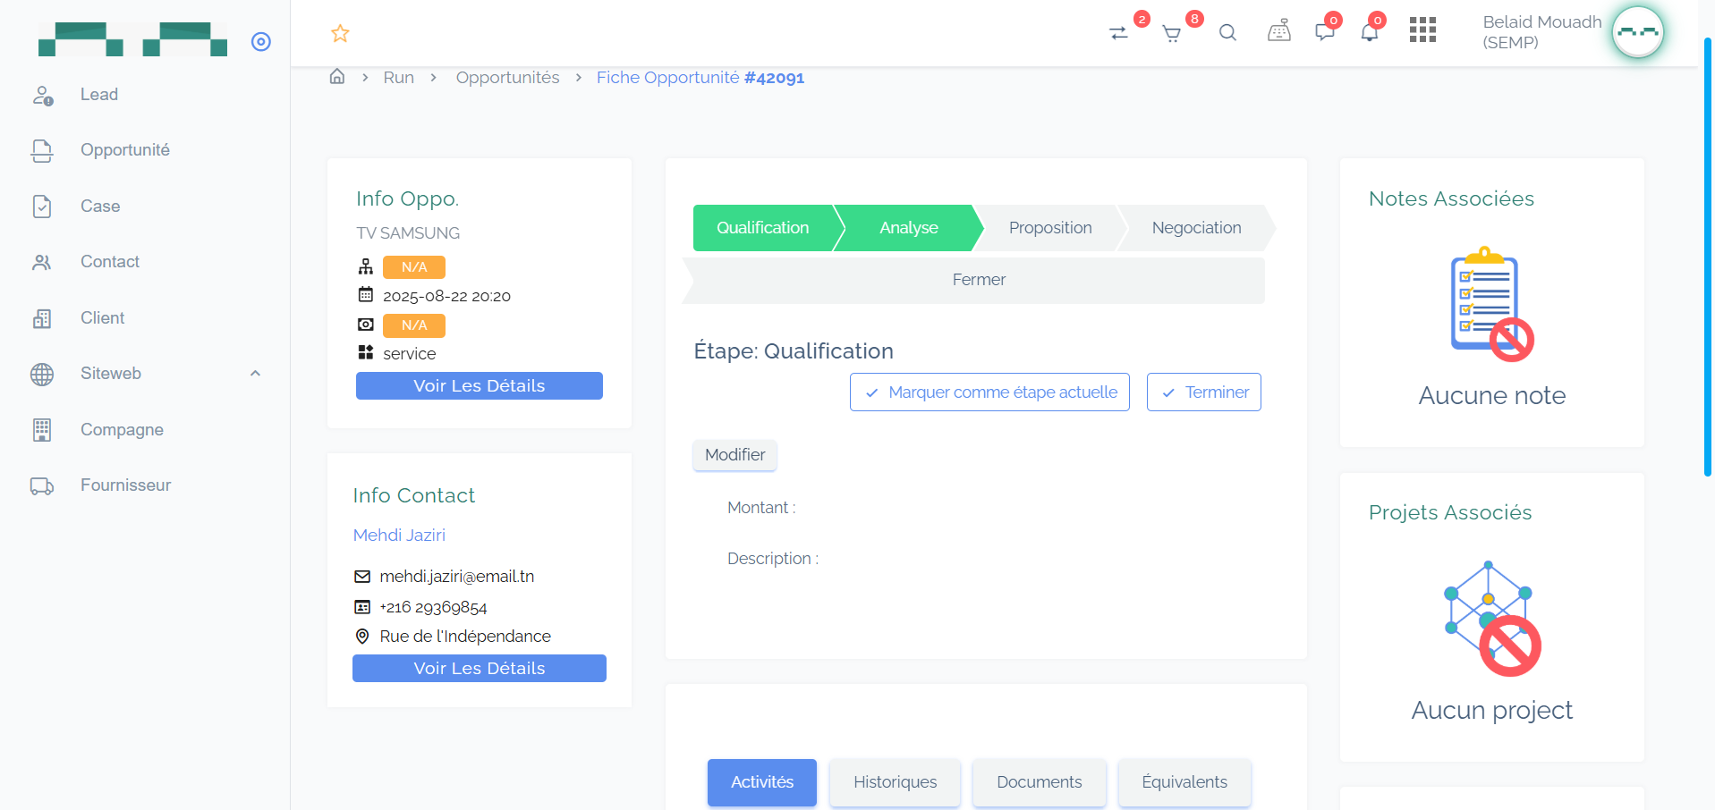Click Voir Les Détails in Info Oppo
The width and height of the screenshot is (1715, 810).
click(x=480, y=386)
